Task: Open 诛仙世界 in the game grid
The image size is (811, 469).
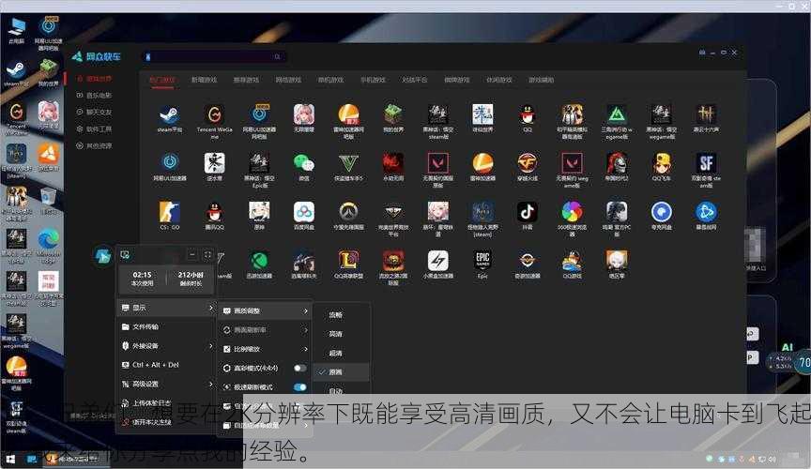Action: tap(482, 114)
